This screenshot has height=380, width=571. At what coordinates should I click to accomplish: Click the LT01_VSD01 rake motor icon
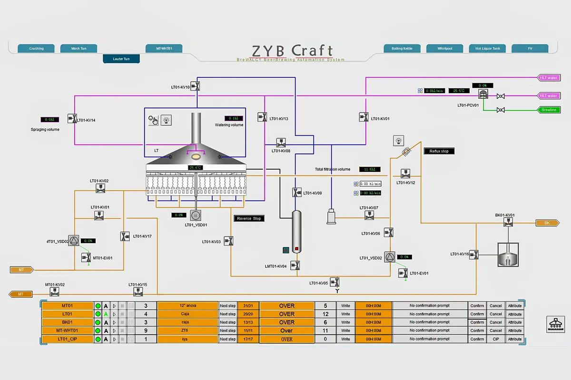point(196,215)
